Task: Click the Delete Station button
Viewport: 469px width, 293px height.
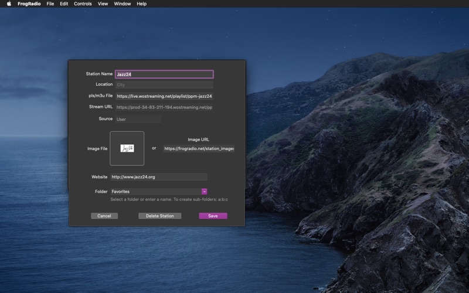Action: (x=159, y=216)
